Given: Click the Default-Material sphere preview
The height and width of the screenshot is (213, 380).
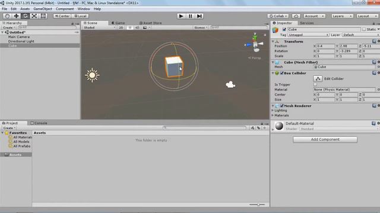Looking at the screenshot, I should point(279,126).
